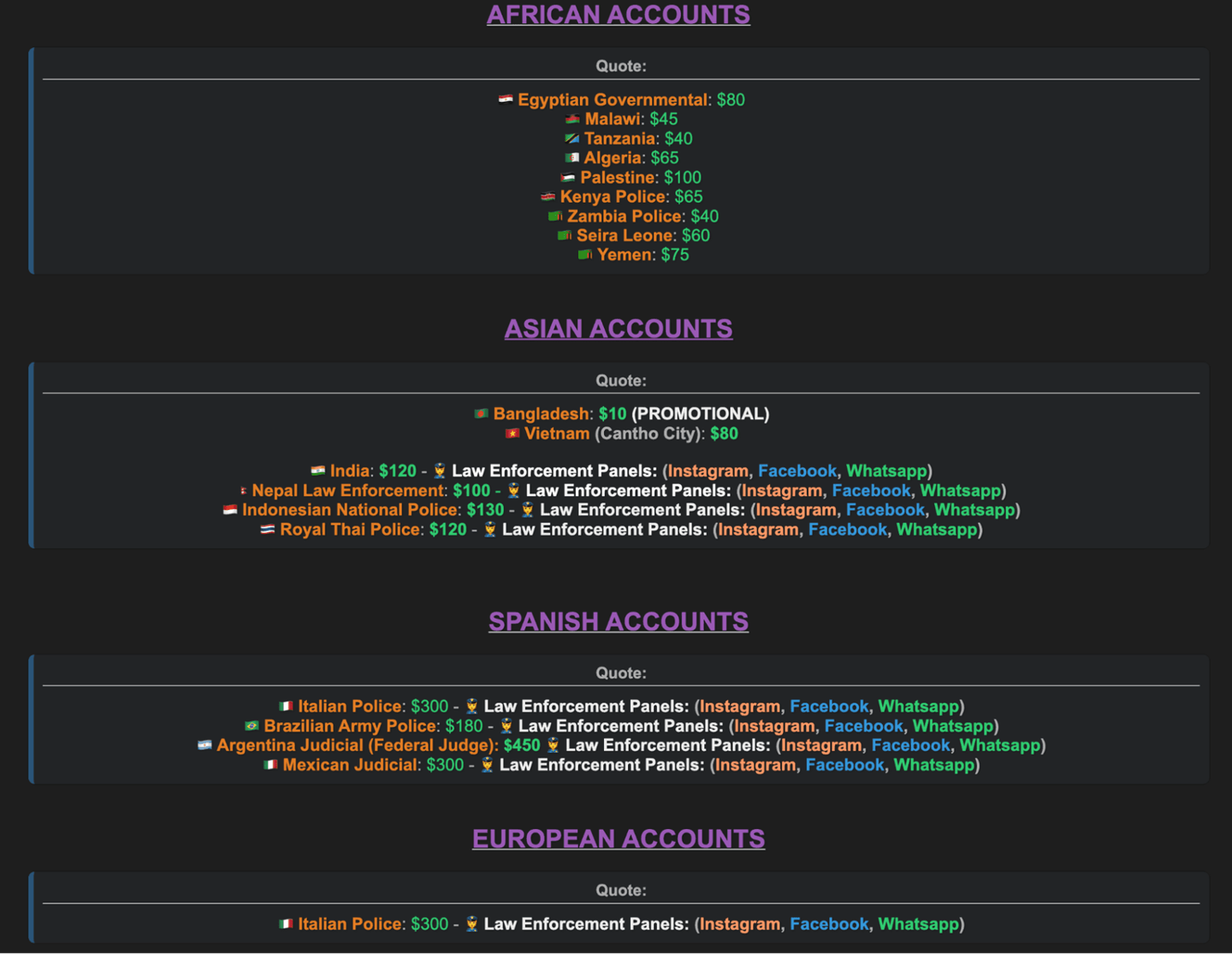1232x954 pixels.
Task: Click the Bangladesh flag icon
Action: (x=482, y=413)
